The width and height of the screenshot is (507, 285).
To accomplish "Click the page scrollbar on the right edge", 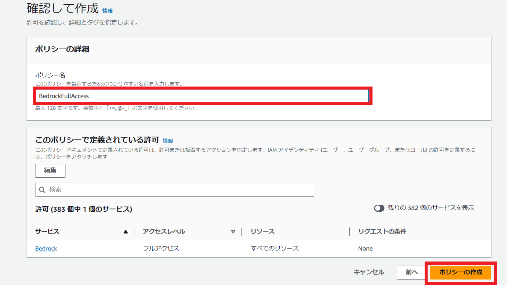I will [x=505, y=142].
